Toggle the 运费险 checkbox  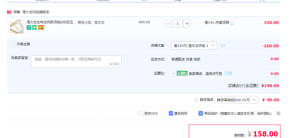(174, 73)
